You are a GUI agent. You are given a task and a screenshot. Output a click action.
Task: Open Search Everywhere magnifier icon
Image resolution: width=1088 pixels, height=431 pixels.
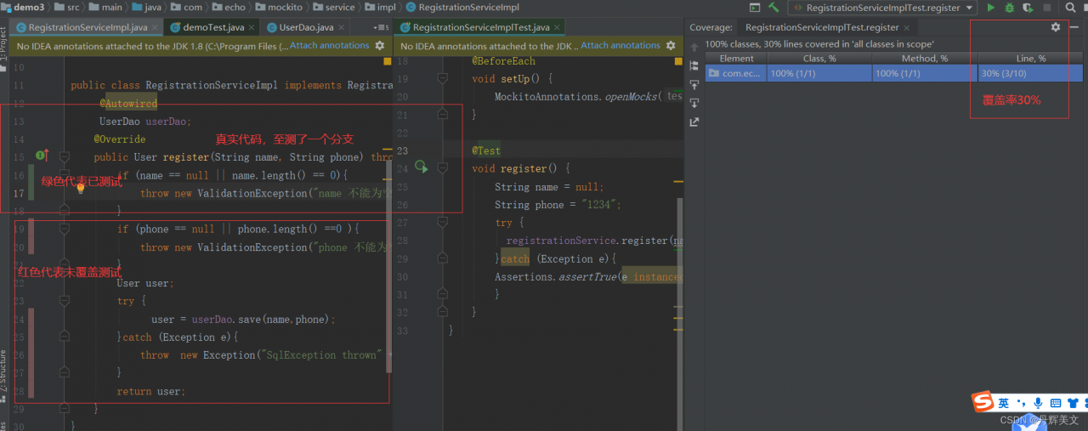click(1070, 8)
